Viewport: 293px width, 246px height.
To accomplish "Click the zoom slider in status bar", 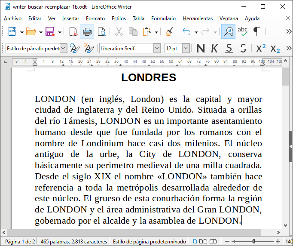I will pyautogui.click(x=253, y=242).
